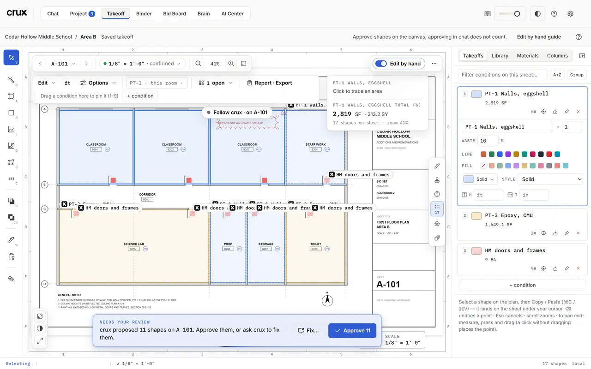Click the zoom in magnifier
The width and height of the screenshot is (591, 369).
coord(231,64)
